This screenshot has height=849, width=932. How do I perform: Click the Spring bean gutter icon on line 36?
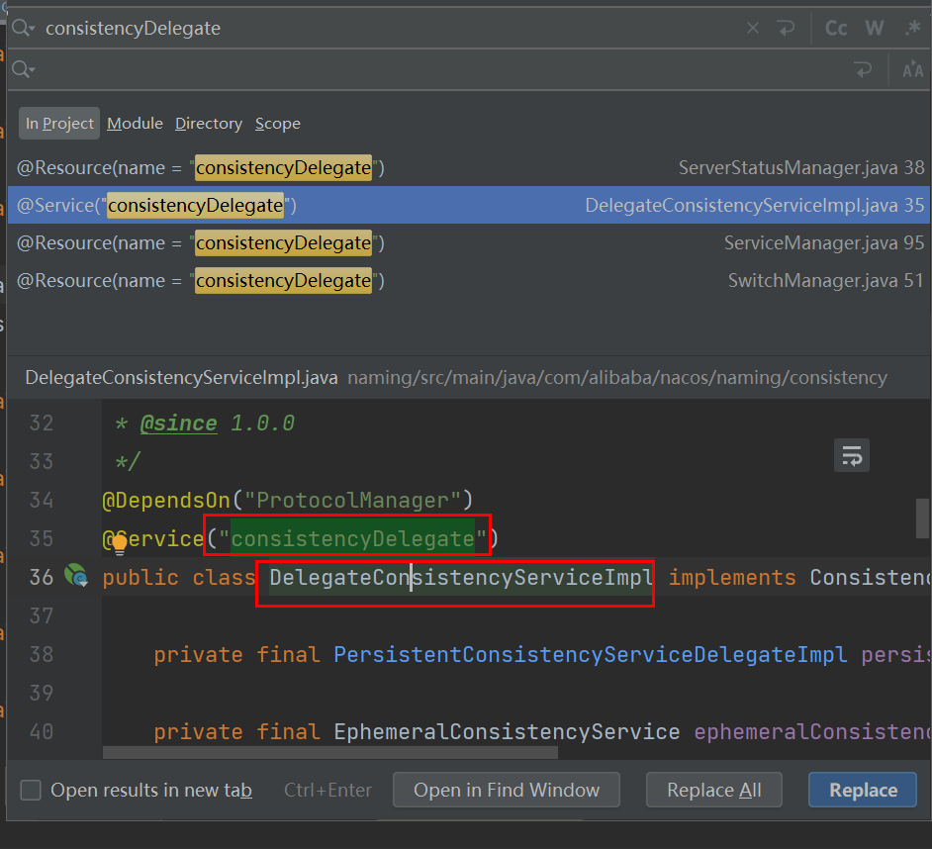[76, 575]
